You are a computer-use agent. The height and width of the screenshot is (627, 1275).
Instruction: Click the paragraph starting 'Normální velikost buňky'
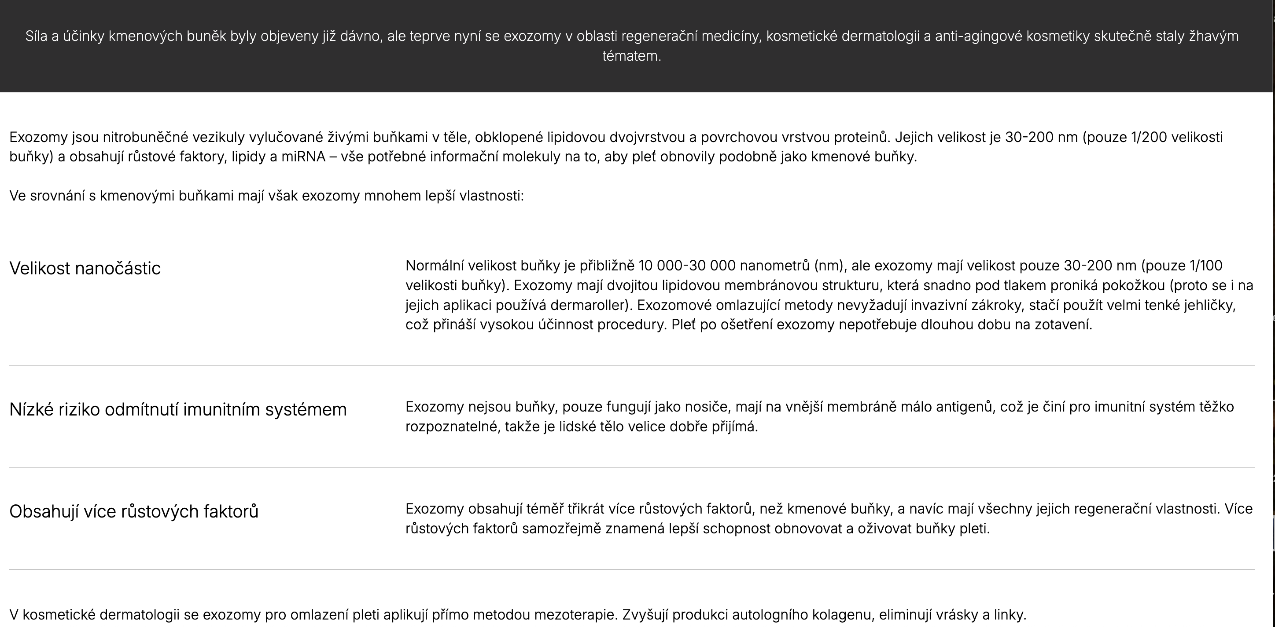[829, 295]
